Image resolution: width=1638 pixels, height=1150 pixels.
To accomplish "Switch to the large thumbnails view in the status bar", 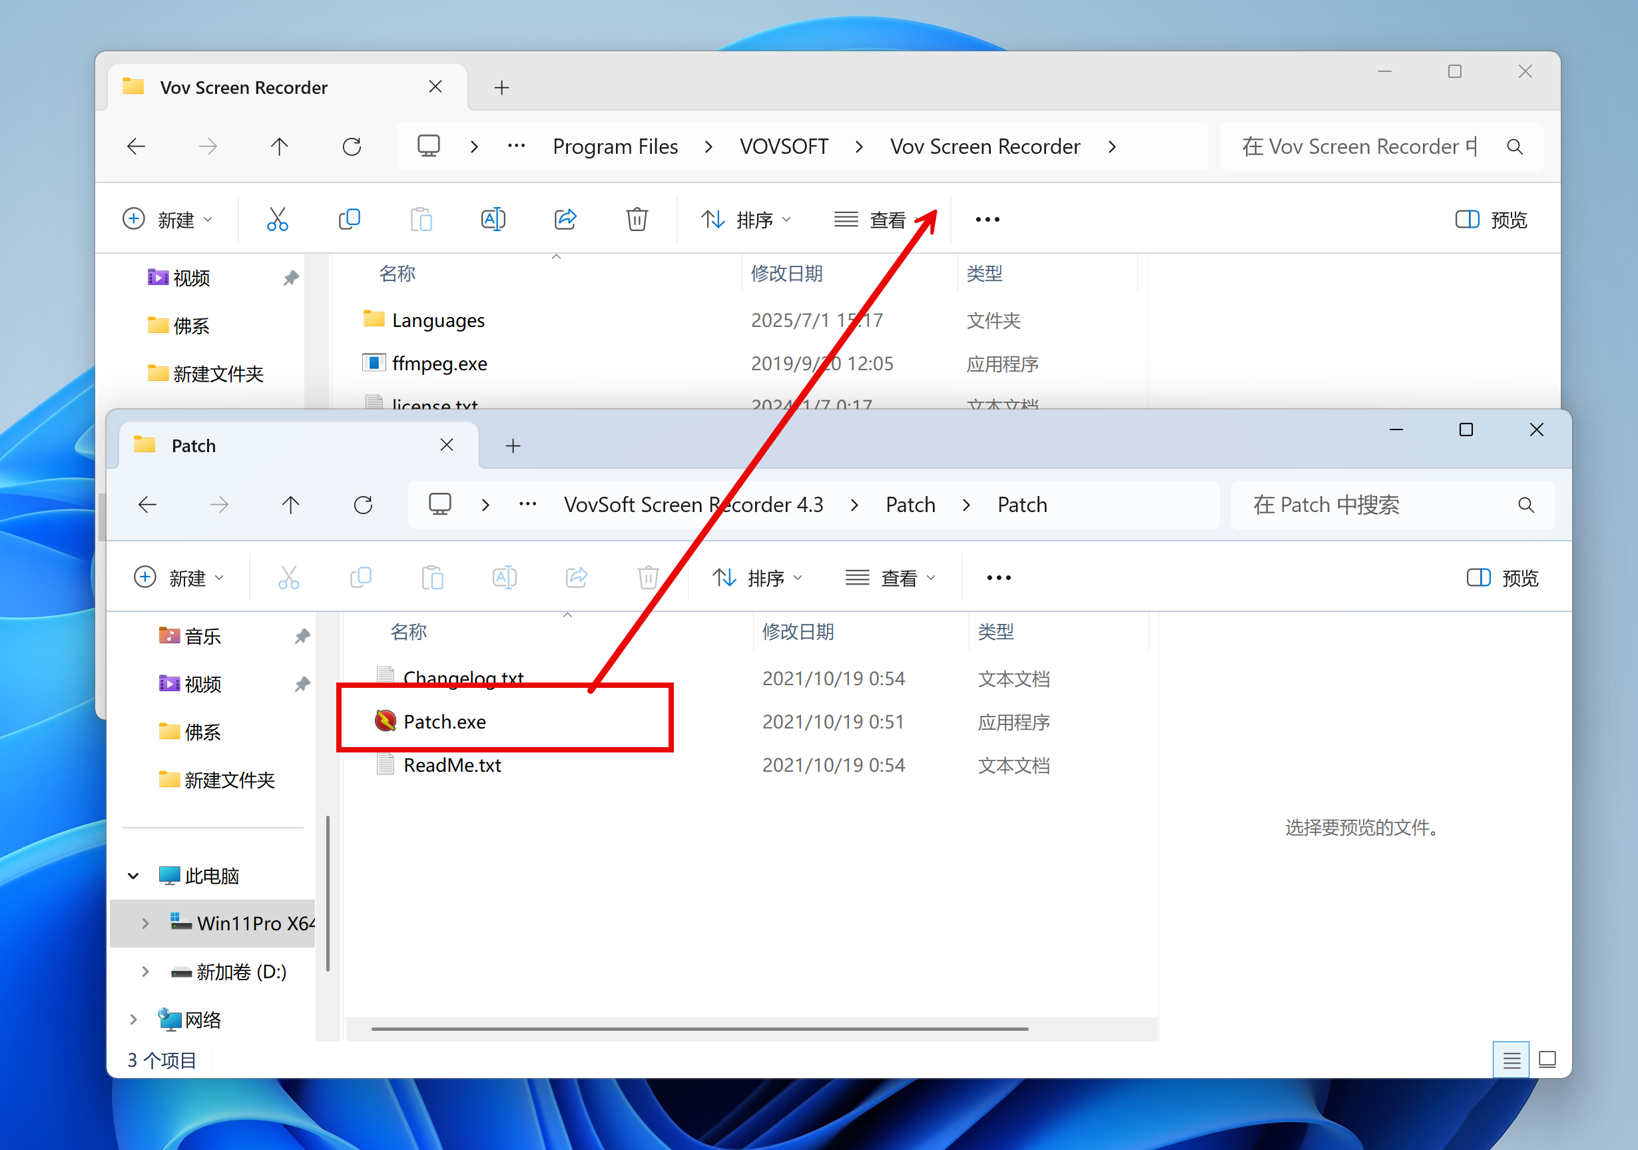I will (x=1547, y=1059).
